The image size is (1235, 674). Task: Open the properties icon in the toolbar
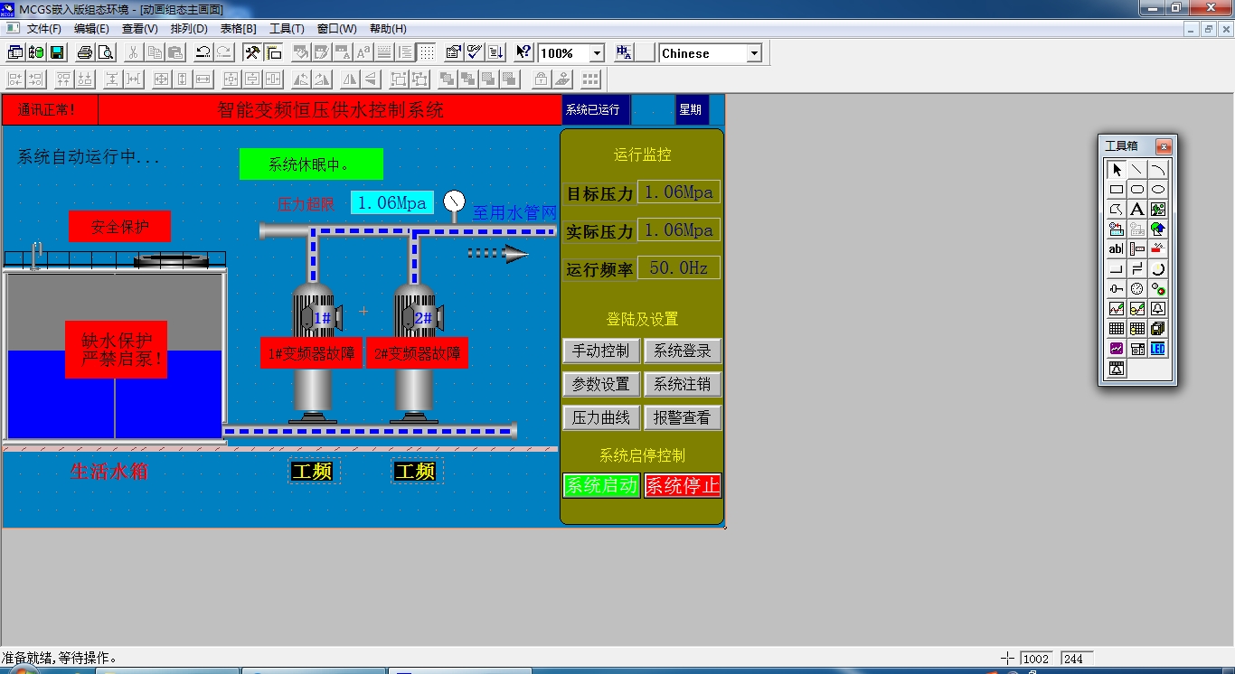pyautogui.click(x=454, y=53)
